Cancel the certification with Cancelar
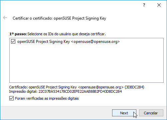Viewport: 167px width, 120px height. (151, 113)
